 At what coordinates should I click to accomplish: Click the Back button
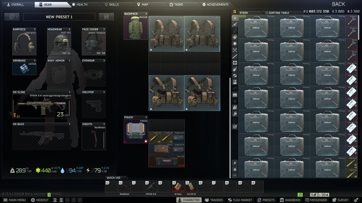tap(338, 4)
